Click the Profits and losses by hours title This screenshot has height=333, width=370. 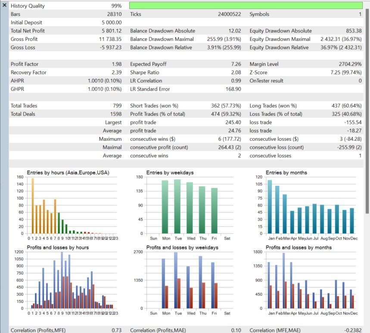click(58, 248)
